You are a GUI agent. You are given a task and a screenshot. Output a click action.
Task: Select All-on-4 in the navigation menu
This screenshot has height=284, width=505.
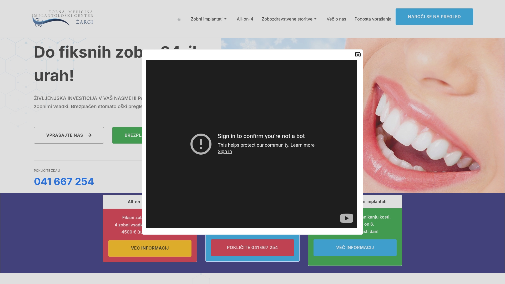[x=245, y=19]
